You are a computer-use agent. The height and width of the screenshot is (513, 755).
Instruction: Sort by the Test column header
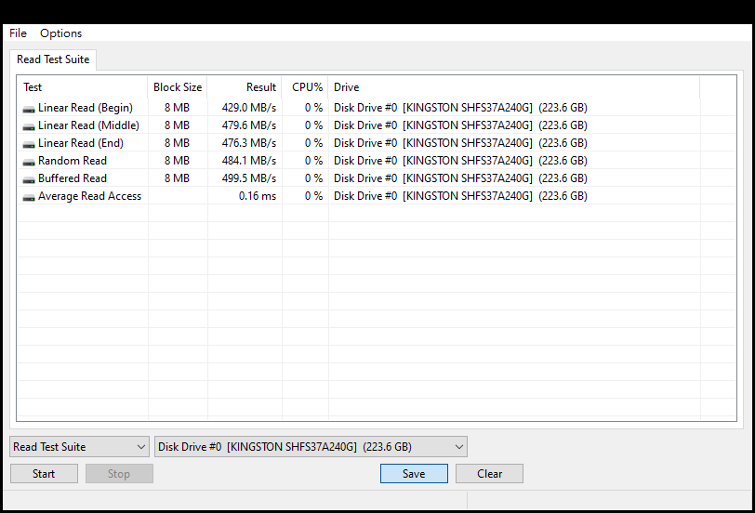point(83,87)
